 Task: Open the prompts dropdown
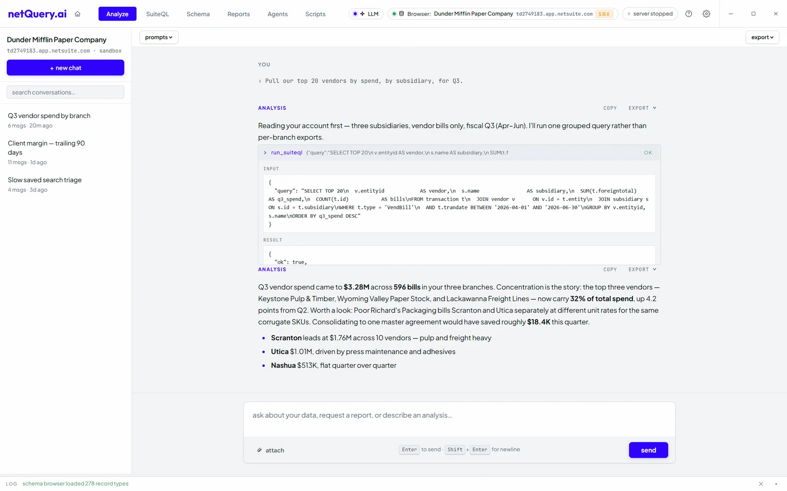(x=159, y=37)
